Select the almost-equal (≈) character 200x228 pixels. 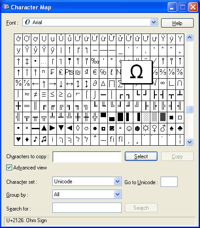(x=27, y=95)
